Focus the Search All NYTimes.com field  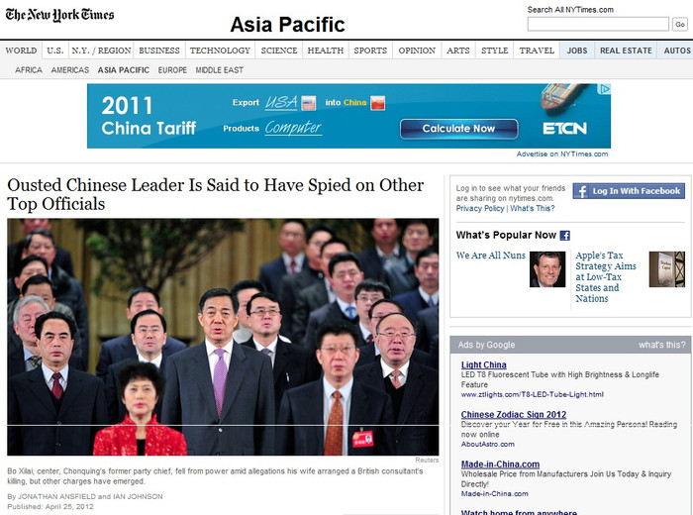598,25
